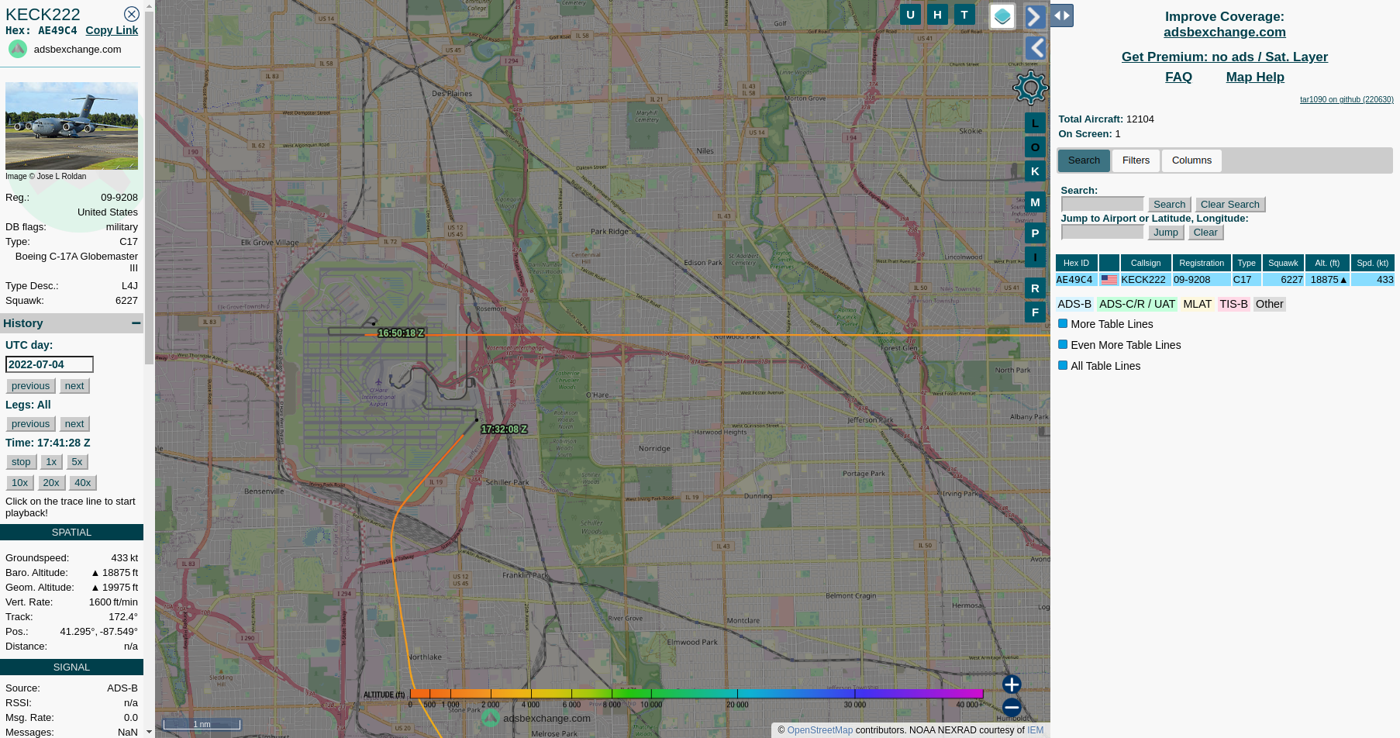The image size is (1400, 738).
Task: Go to next UTC day
Action: click(x=74, y=386)
